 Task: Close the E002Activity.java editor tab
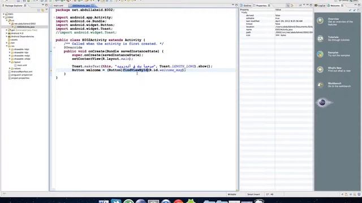(x=92, y=6)
